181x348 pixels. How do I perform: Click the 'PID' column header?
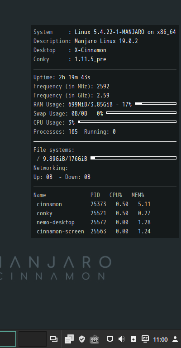tap(95, 195)
